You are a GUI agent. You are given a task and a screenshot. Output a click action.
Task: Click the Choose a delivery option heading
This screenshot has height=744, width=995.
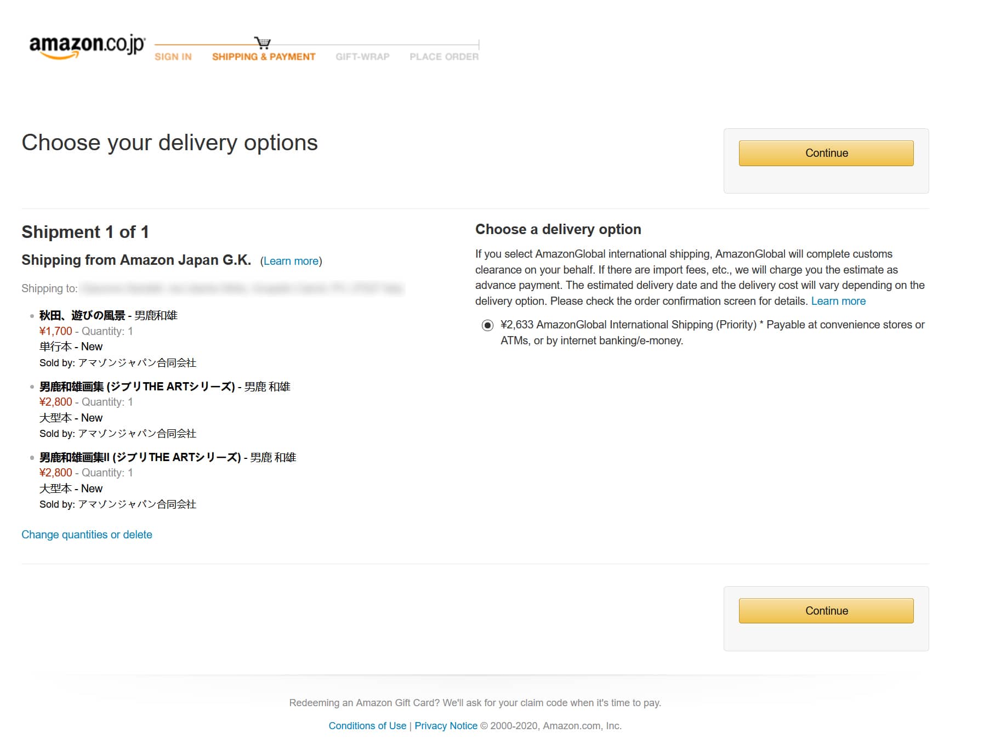[558, 229]
